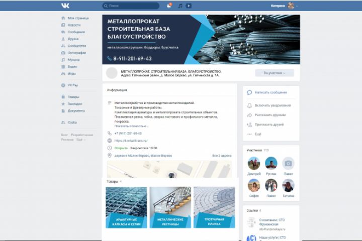Click the bag icon beside Товары

(x=63, y=97)
